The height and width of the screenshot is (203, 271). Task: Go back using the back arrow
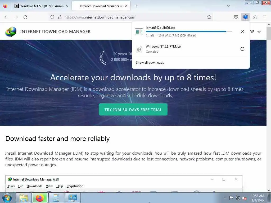tap(6, 17)
